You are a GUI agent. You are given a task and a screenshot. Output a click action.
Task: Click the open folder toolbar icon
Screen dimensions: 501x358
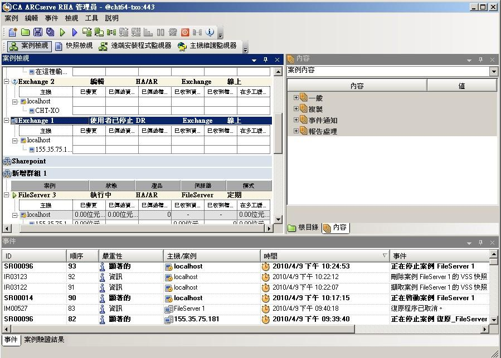25,32
